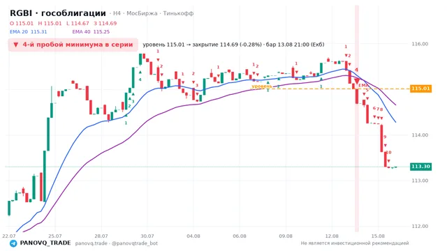This screenshot has width=447, height=251.
Task: Click the H4 timeframe label
Action: pos(117,13)
